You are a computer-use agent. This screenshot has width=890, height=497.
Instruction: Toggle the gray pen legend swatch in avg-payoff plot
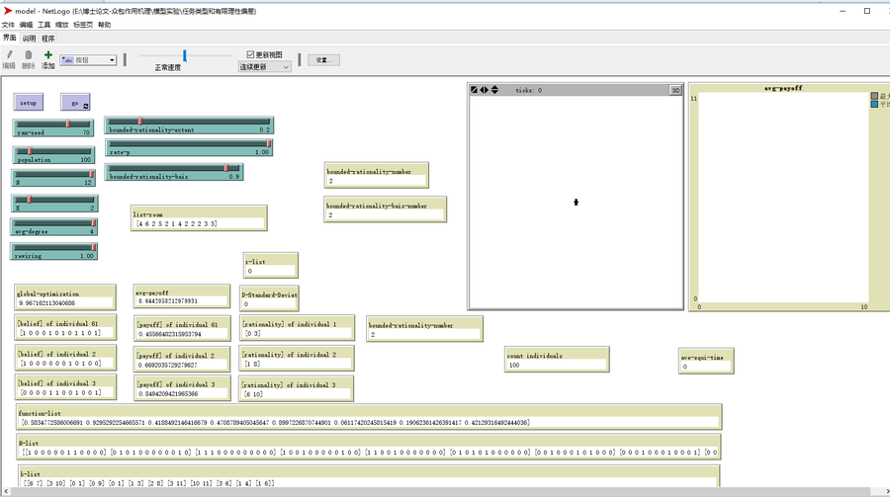874,96
